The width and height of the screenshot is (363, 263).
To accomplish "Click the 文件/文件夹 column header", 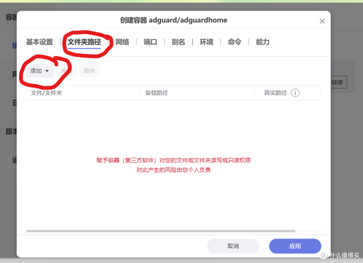I will (46, 93).
